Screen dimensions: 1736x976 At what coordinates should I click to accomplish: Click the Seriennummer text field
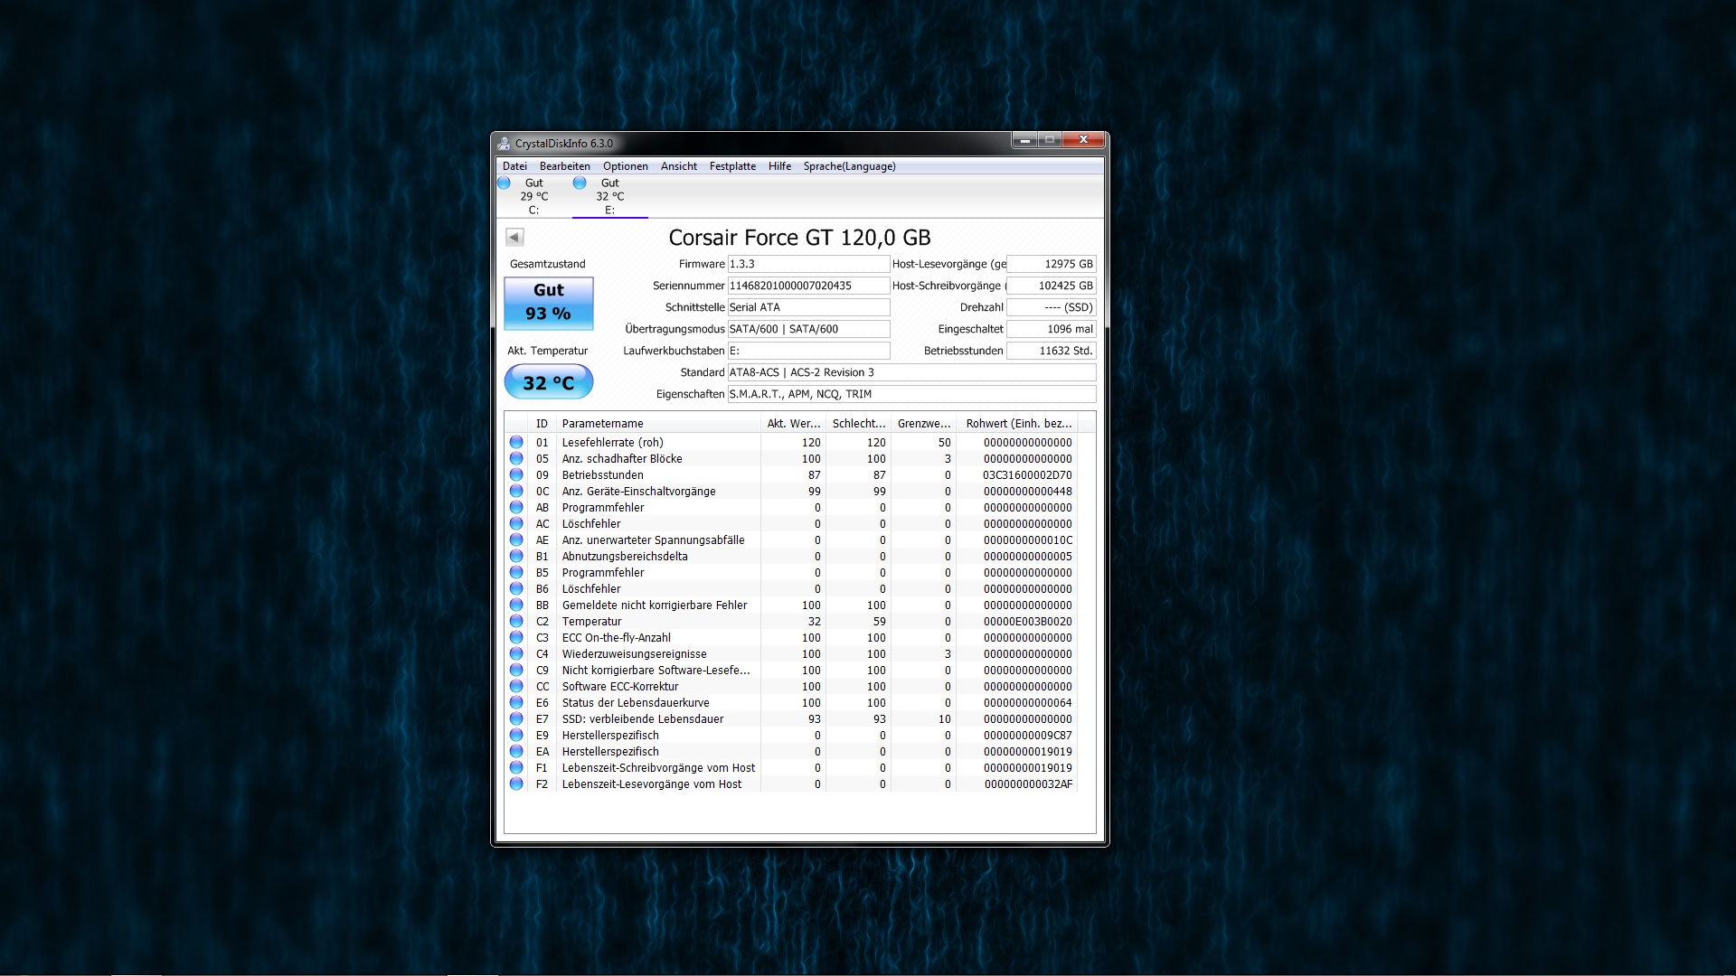(x=807, y=286)
